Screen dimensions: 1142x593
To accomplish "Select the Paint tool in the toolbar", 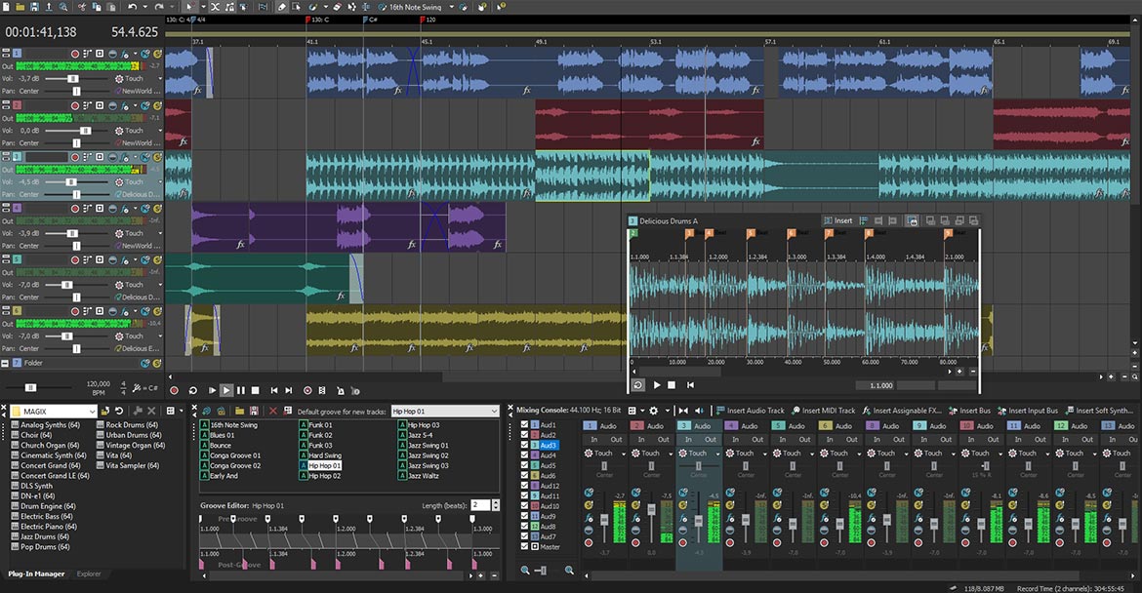I will [x=312, y=8].
